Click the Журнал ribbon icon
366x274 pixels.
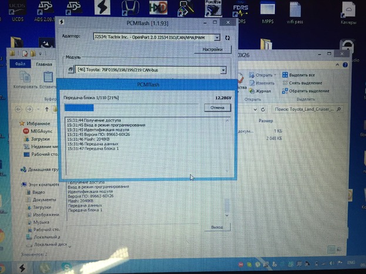click(258, 91)
